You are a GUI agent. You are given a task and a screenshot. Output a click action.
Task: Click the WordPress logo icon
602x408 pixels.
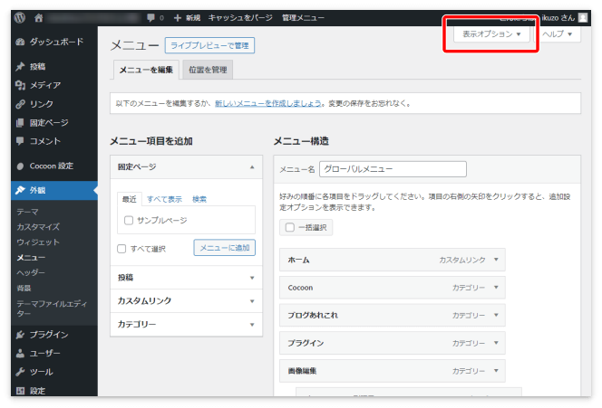(20, 17)
